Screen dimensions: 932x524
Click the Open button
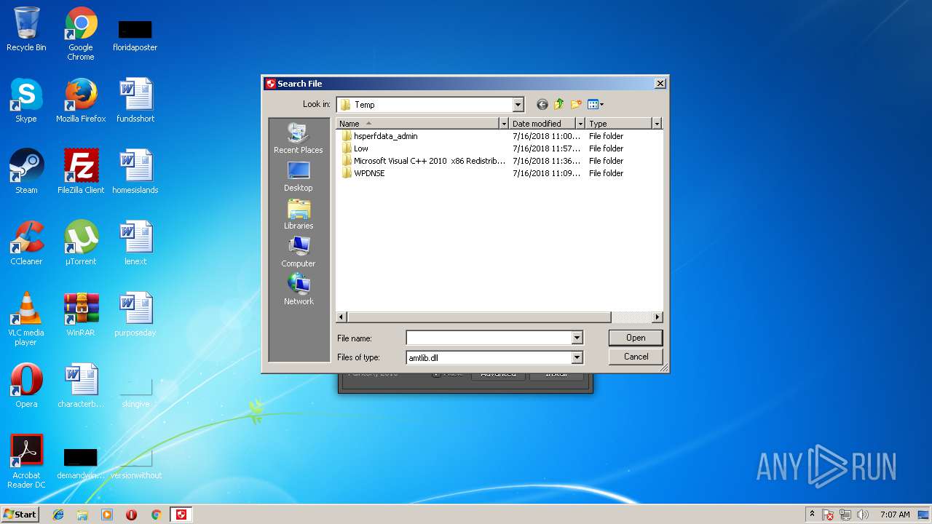click(636, 338)
